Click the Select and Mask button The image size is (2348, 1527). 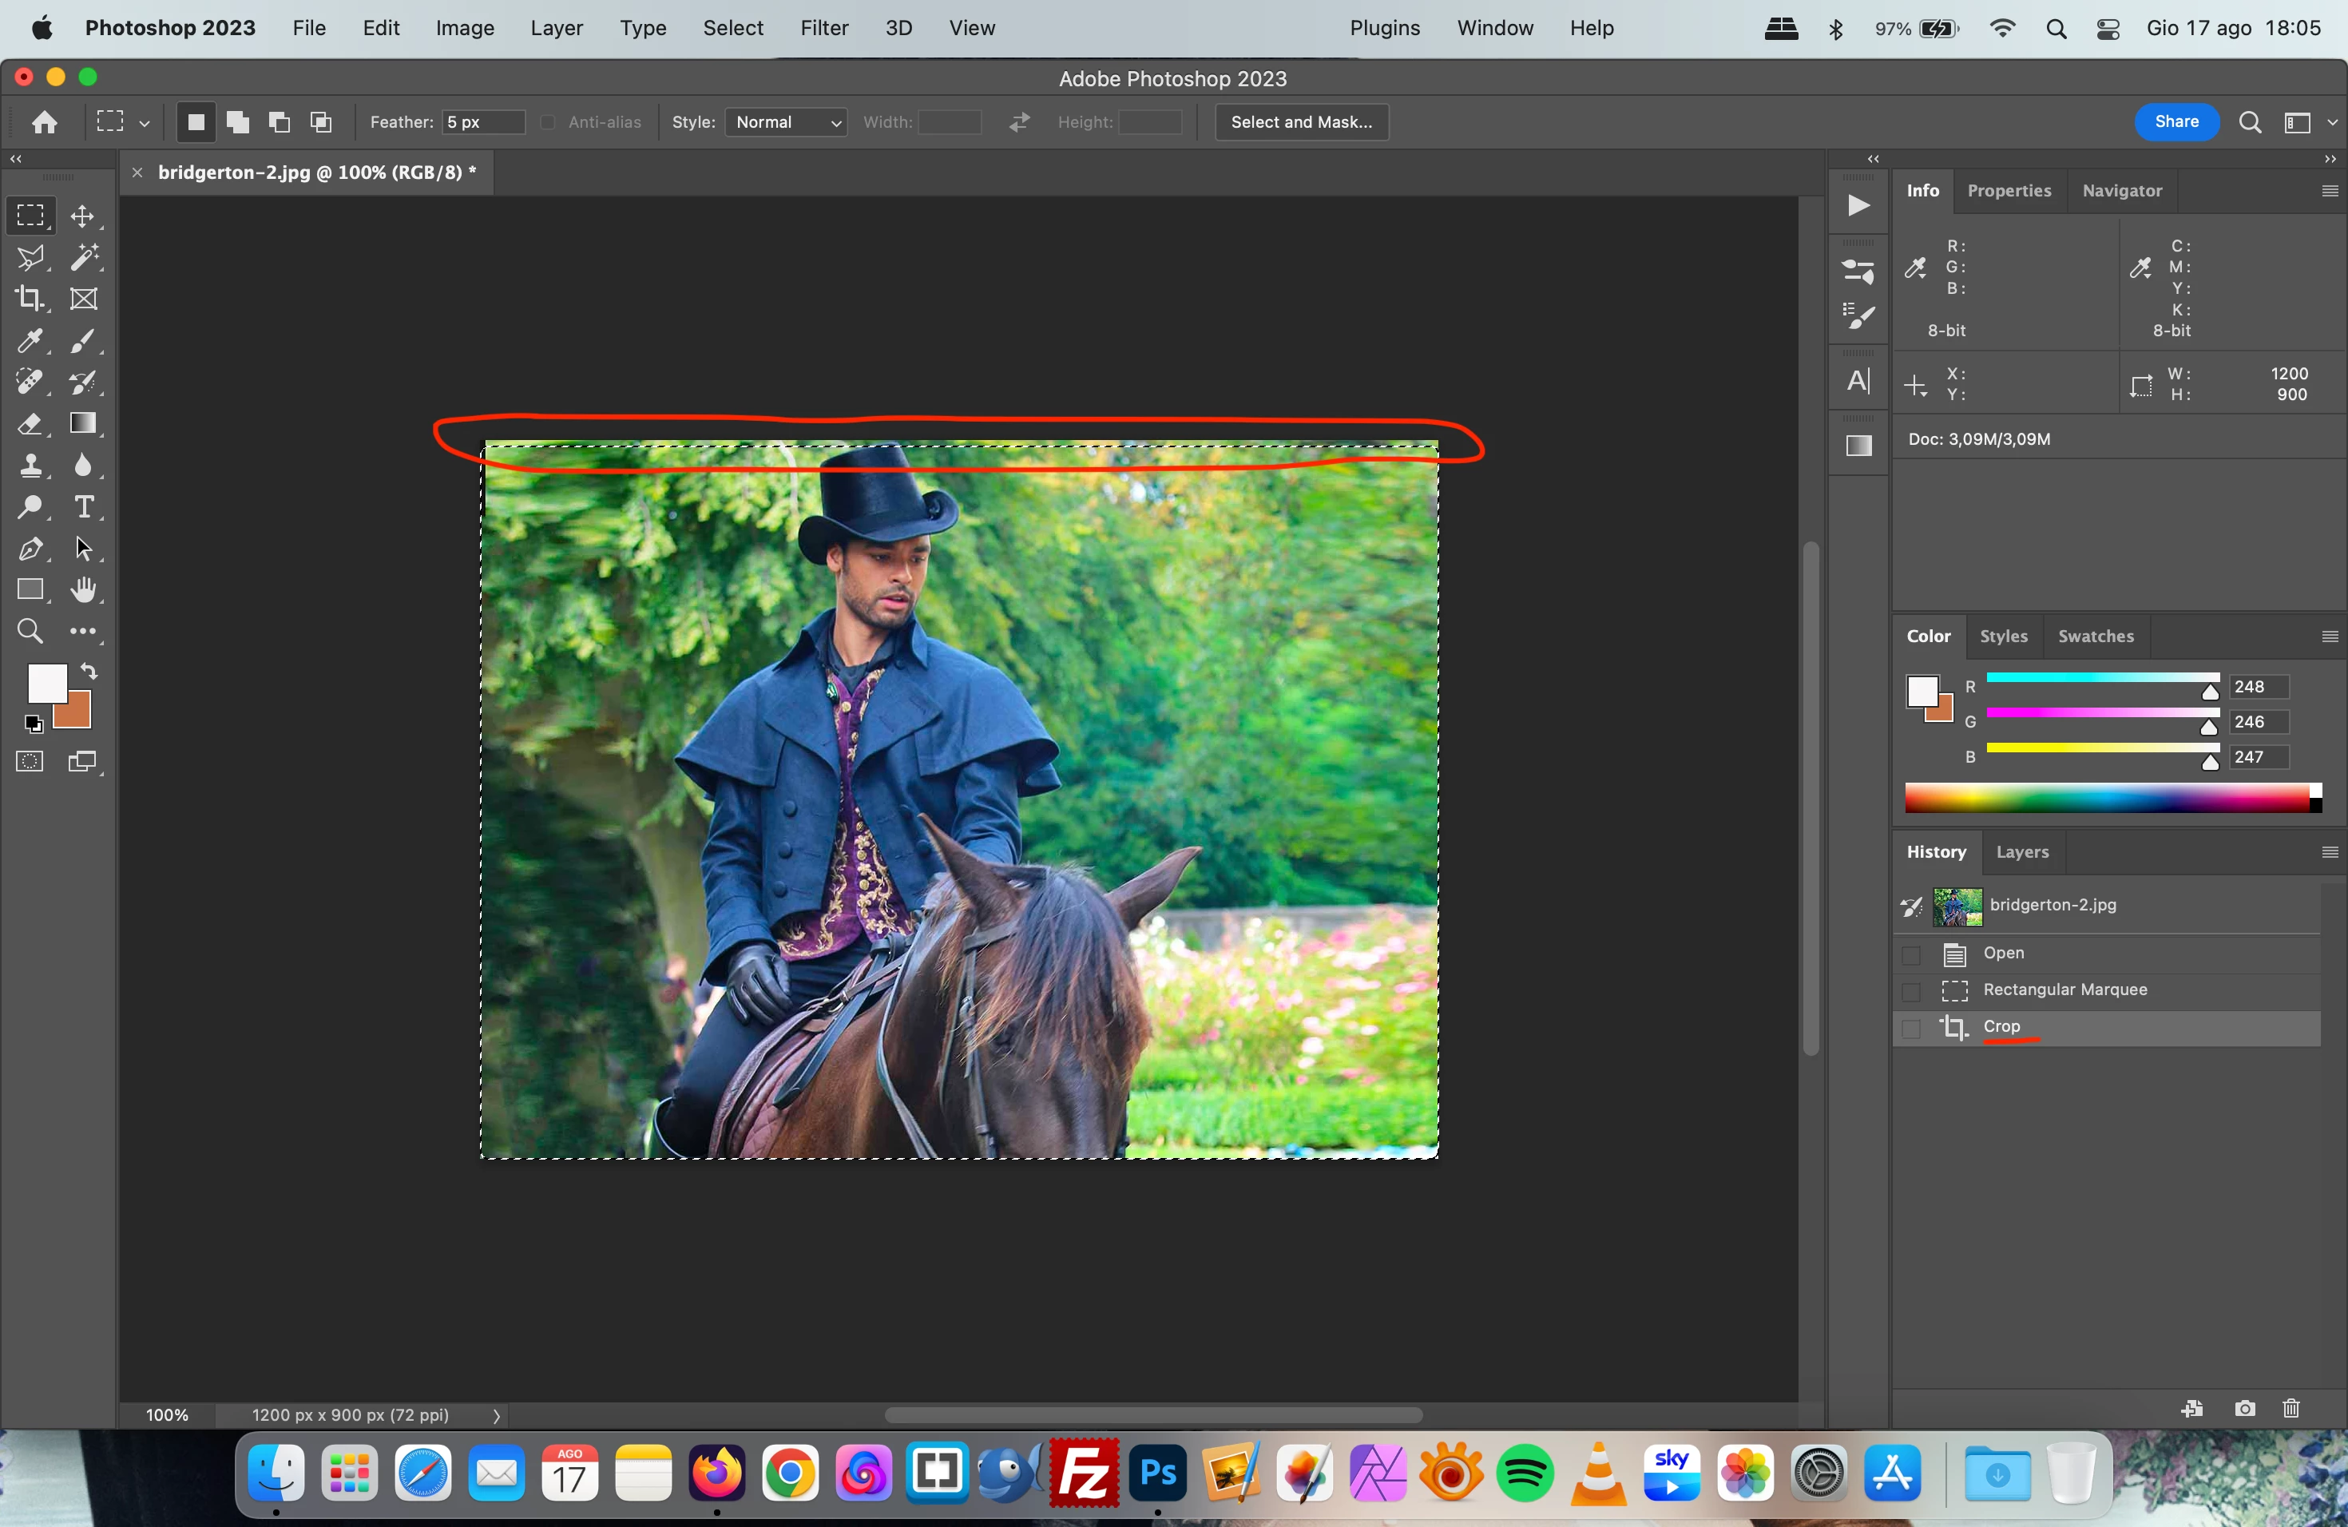pyautogui.click(x=1300, y=122)
